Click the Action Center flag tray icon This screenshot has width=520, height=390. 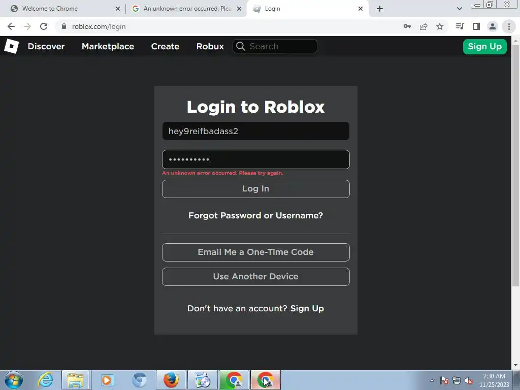(444, 380)
